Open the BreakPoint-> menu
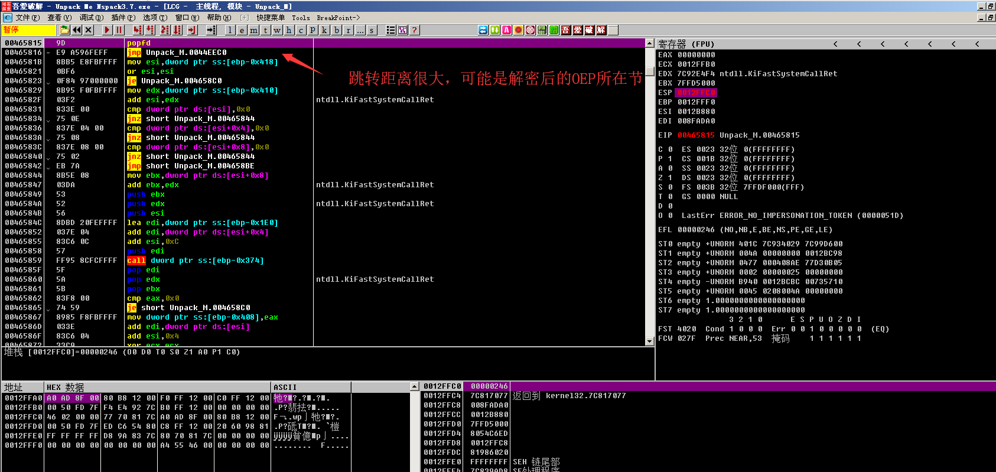The image size is (996, 472). click(338, 18)
